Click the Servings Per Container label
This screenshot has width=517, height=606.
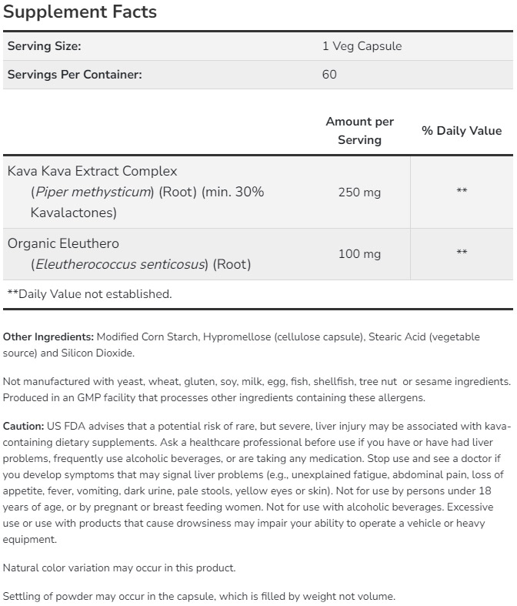75,75
